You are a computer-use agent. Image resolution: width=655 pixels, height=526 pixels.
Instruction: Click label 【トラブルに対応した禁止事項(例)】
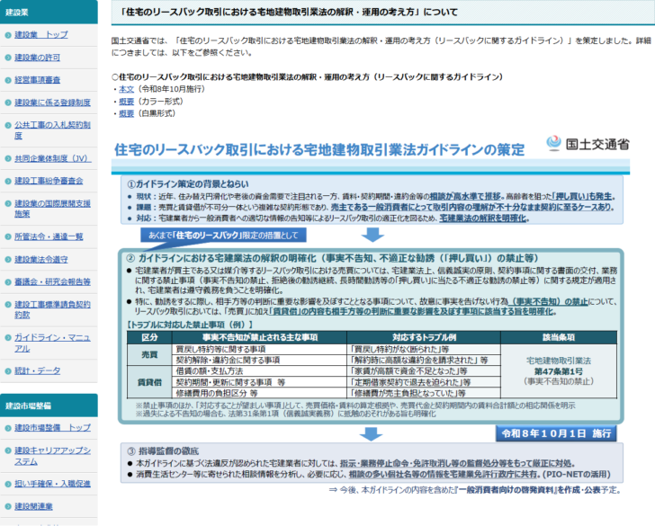(x=190, y=325)
